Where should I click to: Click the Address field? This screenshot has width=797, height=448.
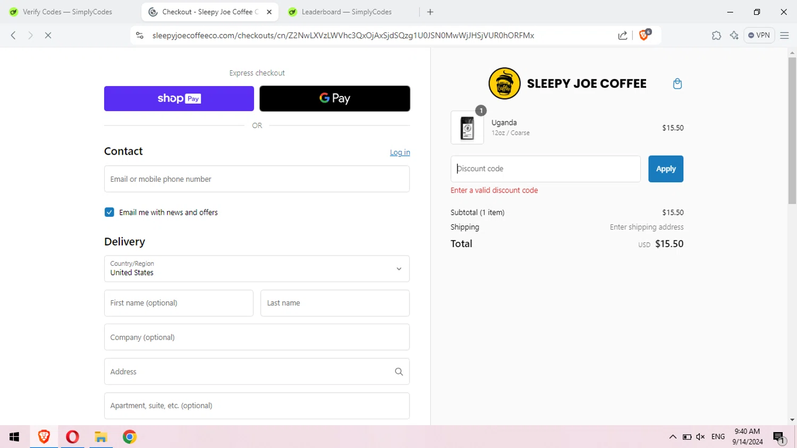(x=257, y=371)
